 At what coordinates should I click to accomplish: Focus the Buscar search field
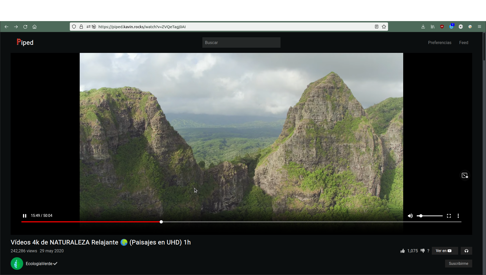pyautogui.click(x=241, y=42)
